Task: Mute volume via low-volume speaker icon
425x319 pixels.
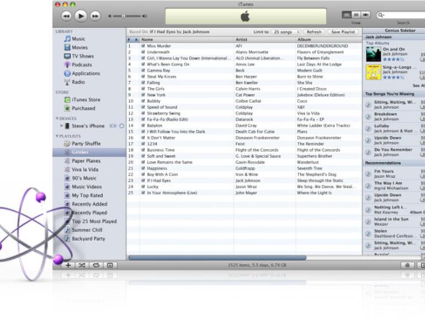Action: point(110,16)
